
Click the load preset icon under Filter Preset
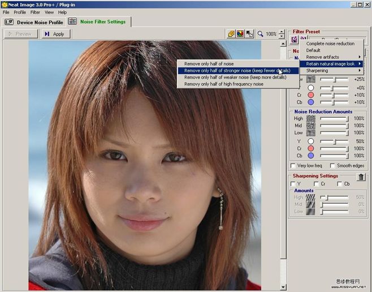(x=303, y=38)
